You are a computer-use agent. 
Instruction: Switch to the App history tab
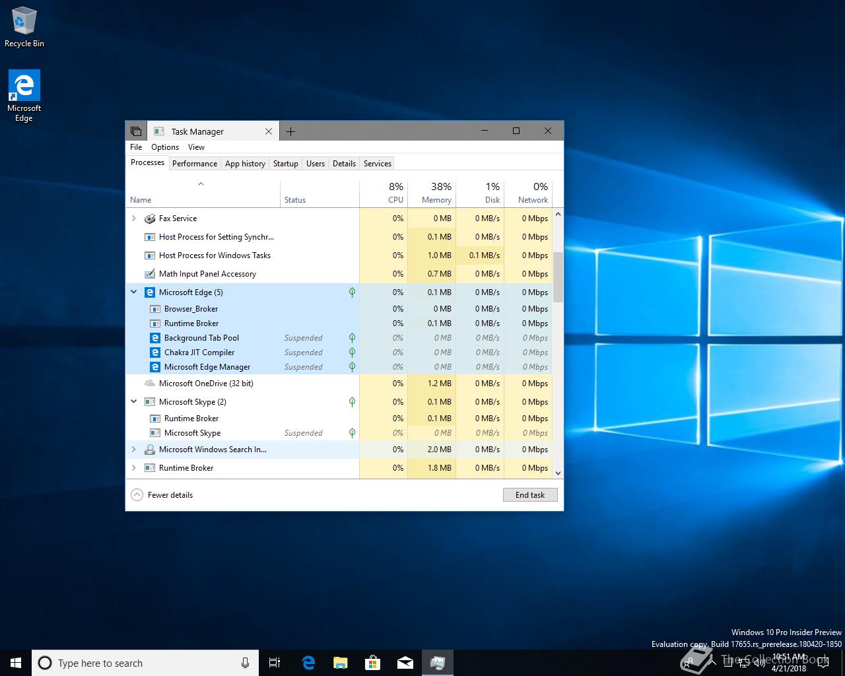tap(245, 164)
